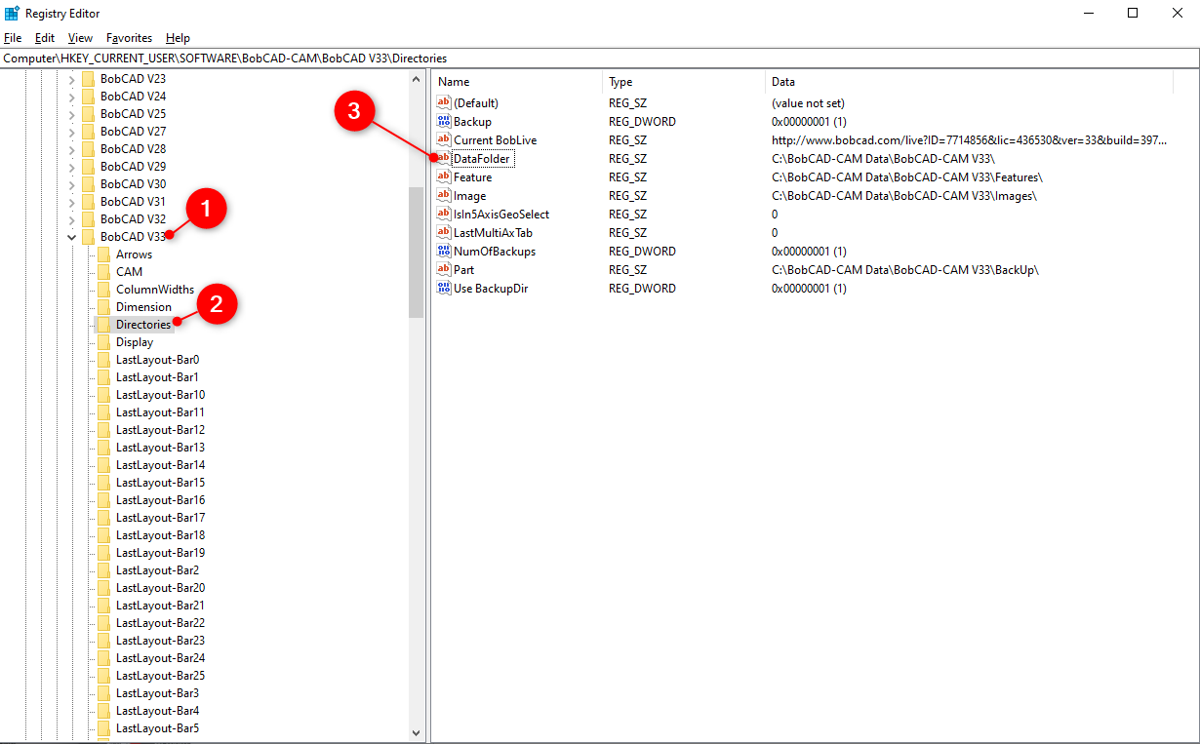Collapse the BobCAD V33 key
This screenshot has width=1200, height=744.
pyautogui.click(x=71, y=237)
